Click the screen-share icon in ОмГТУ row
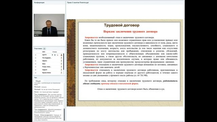 [57, 55]
